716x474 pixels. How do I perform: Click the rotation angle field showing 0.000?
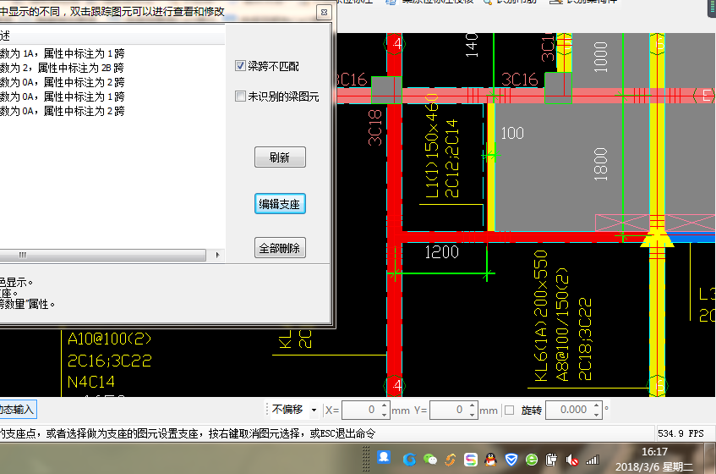point(569,410)
